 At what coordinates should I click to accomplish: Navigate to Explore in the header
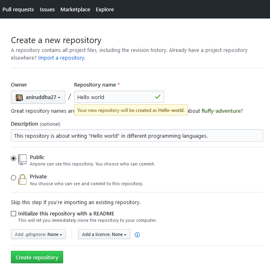(105, 9)
